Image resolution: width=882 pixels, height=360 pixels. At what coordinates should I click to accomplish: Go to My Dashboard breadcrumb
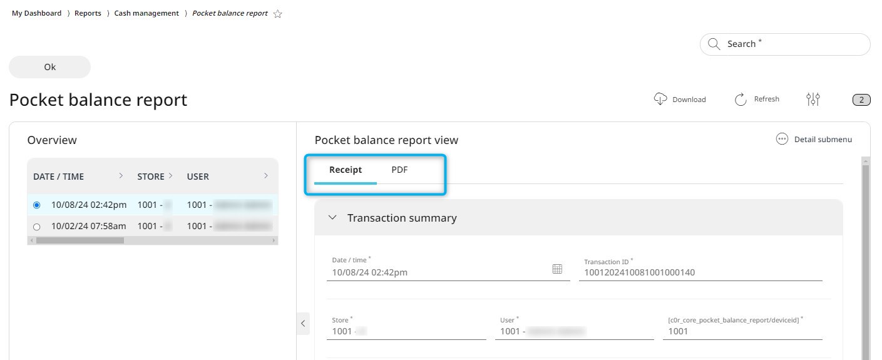tap(36, 13)
